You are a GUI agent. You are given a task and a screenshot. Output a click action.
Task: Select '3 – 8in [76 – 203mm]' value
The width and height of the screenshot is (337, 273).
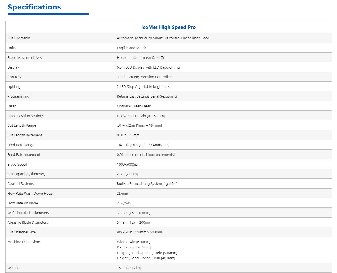click(134, 213)
